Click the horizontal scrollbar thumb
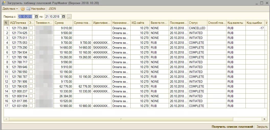This screenshot has height=130, width=270. click(121, 119)
